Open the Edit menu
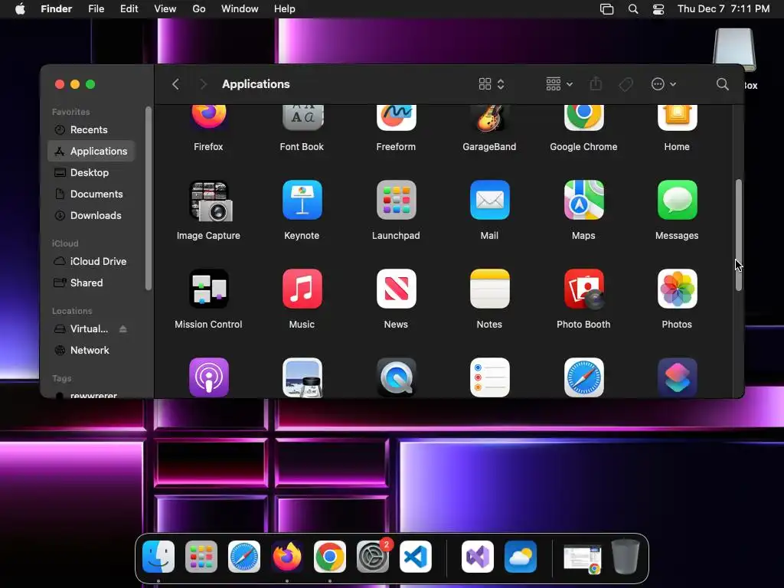The image size is (784, 588). click(129, 9)
